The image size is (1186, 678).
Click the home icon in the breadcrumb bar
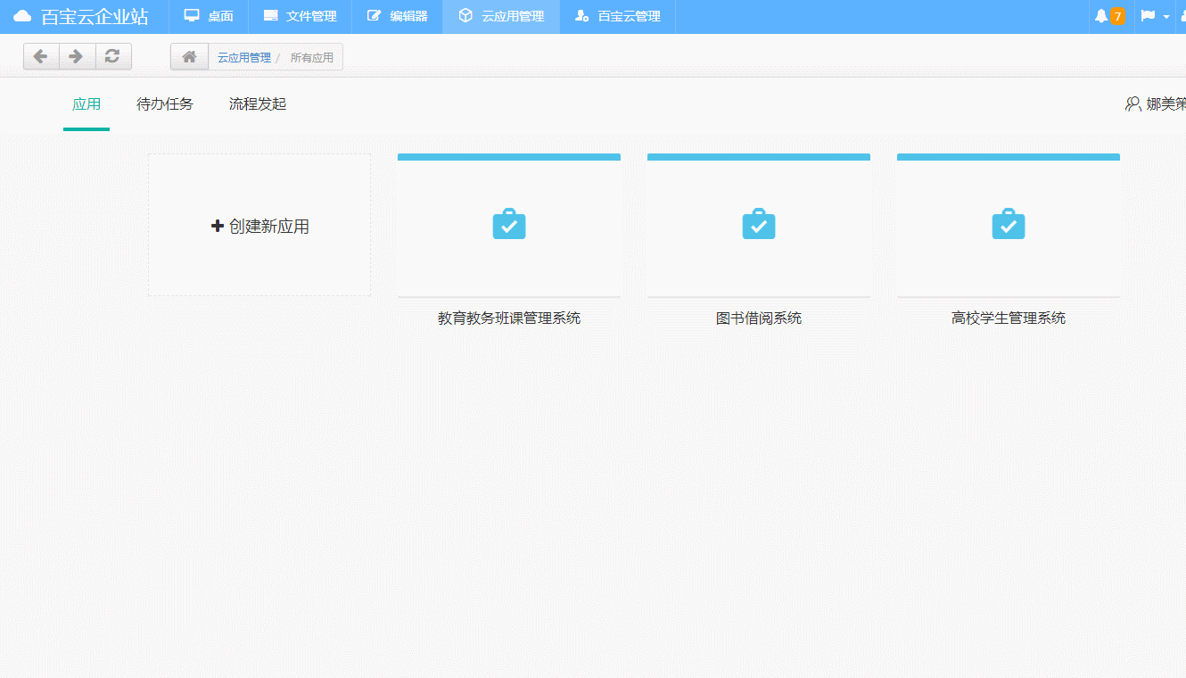tap(189, 55)
